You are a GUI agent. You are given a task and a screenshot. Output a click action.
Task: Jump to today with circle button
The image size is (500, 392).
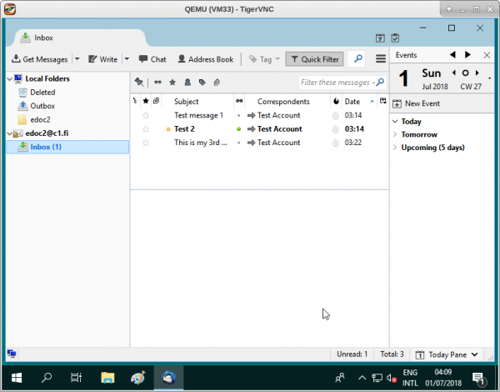pyautogui.click(x=465, y=73)
